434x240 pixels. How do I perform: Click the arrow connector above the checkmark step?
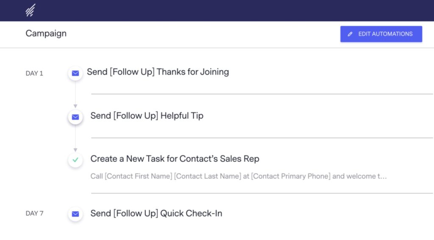(x=75, y=150)
